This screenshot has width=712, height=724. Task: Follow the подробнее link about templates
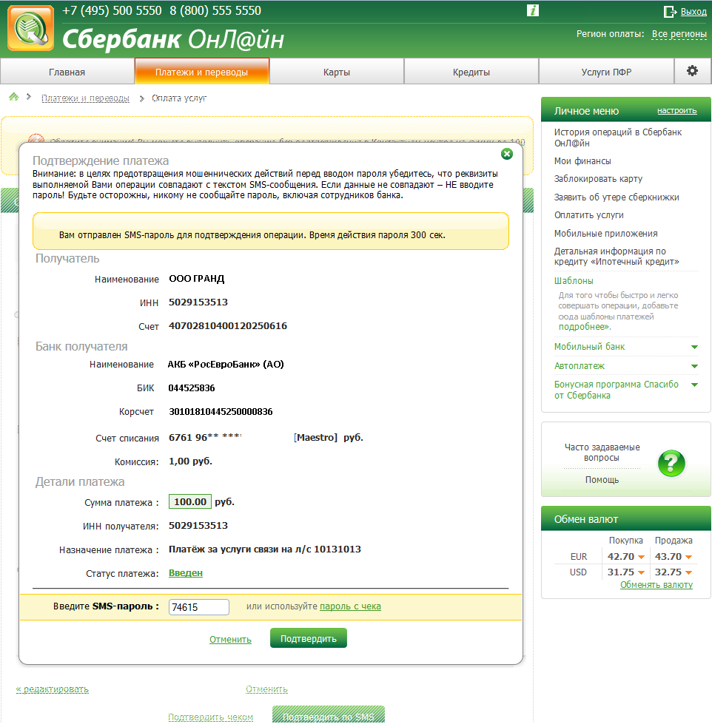click(584, 327)
